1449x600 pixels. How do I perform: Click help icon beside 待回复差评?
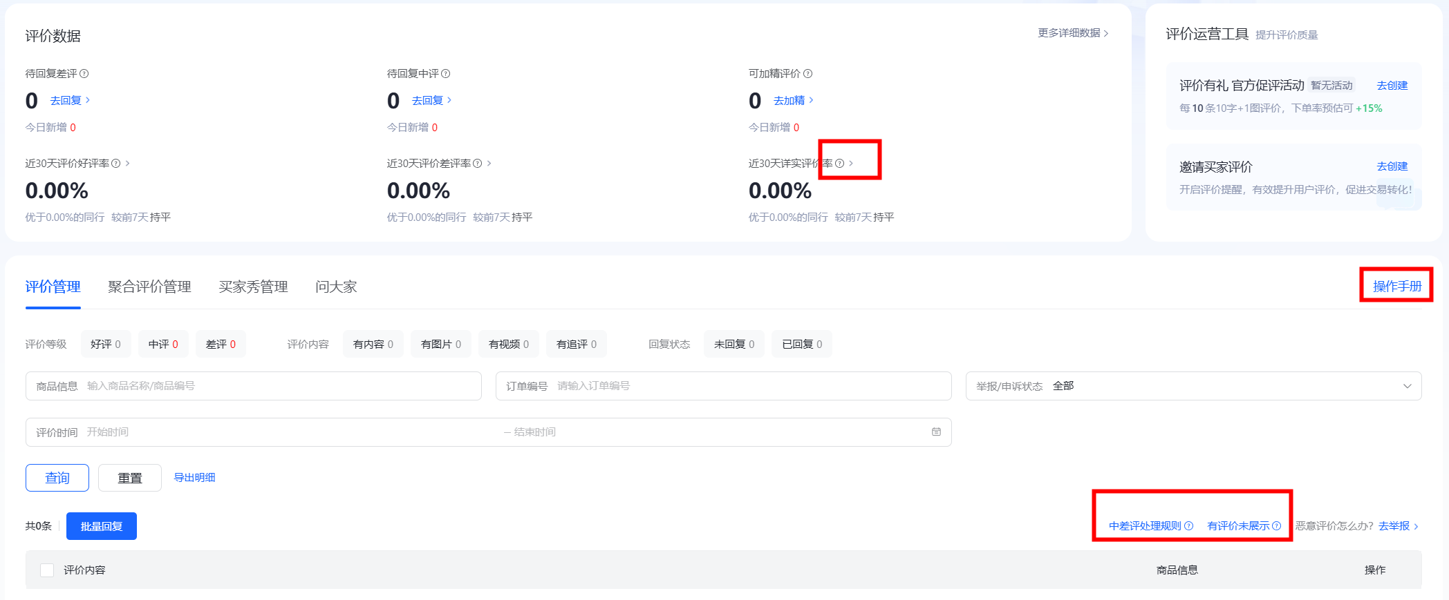pos(84,74)
